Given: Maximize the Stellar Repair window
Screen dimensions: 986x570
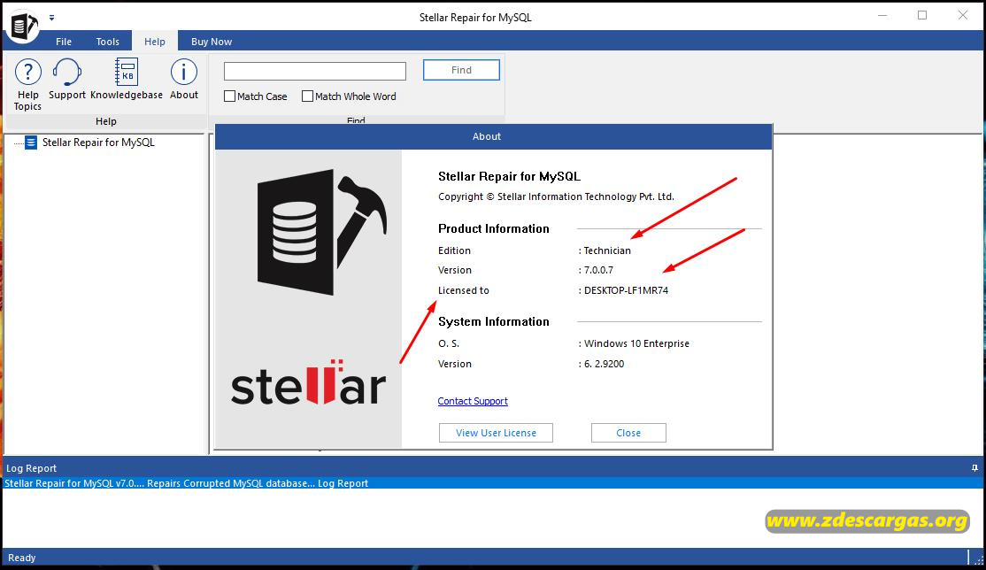Looking at the screenshot, I should pyautogui.click(x=922, y=16).
